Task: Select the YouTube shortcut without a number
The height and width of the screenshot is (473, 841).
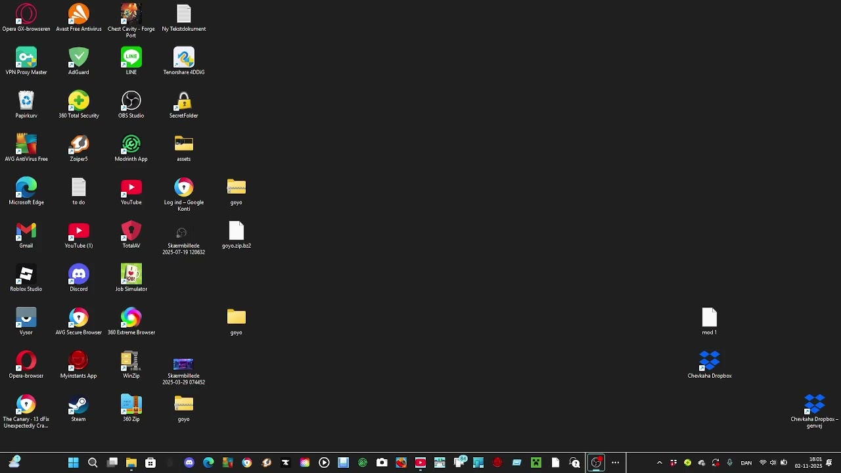Action: point(131,191)
